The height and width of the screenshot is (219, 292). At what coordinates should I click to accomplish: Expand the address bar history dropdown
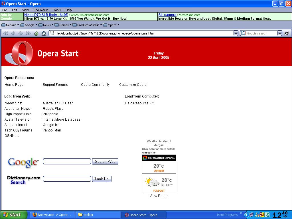click(236, 33)
